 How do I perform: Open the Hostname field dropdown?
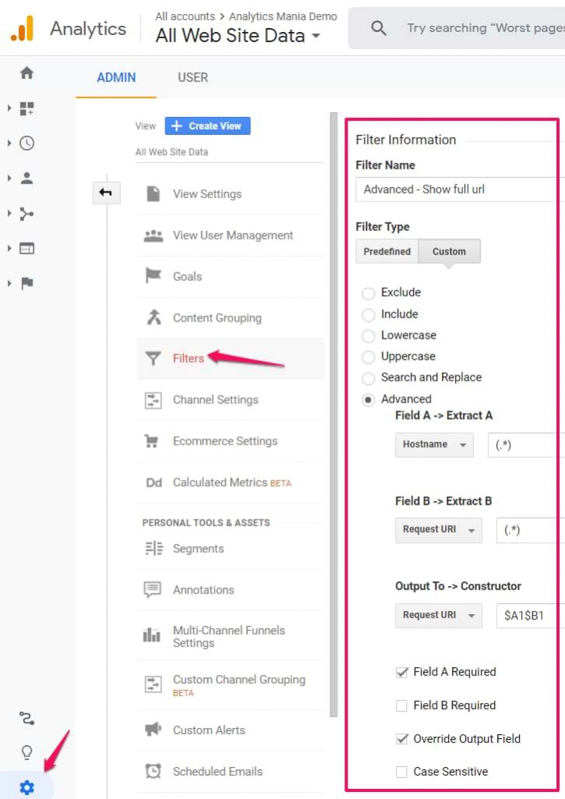tap(434, 445)
